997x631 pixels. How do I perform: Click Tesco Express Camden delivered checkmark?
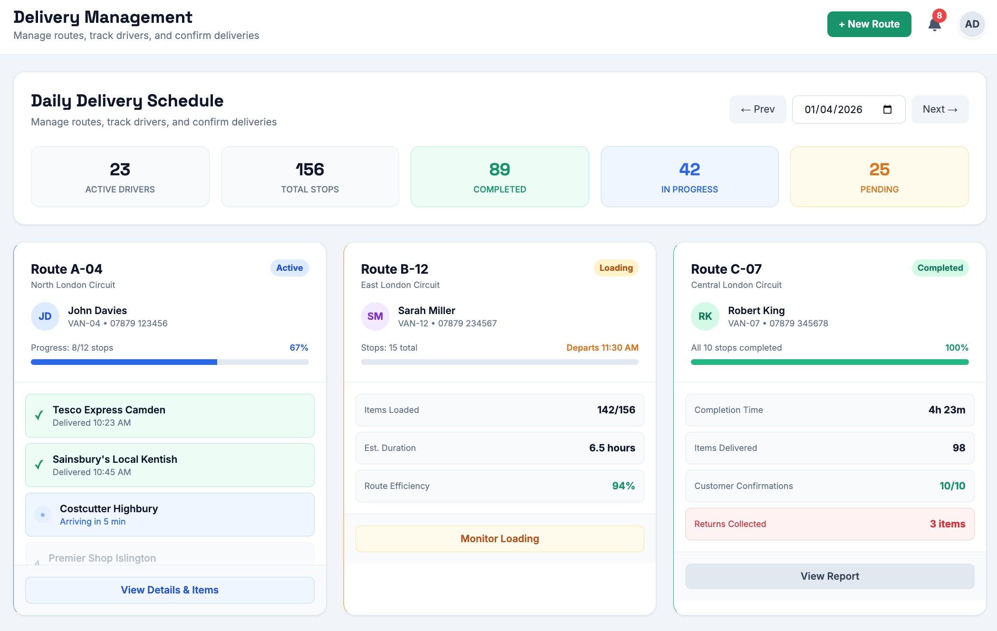click(39, 415)
